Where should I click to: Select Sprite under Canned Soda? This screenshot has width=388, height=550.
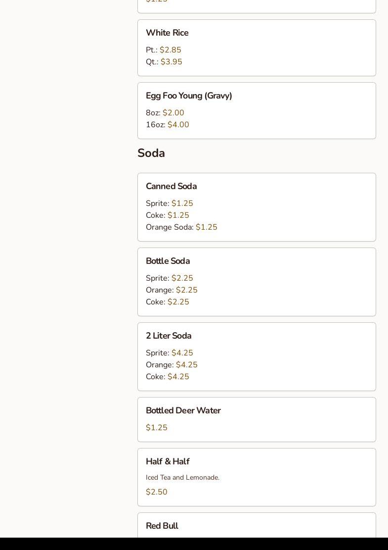(170, 203)
